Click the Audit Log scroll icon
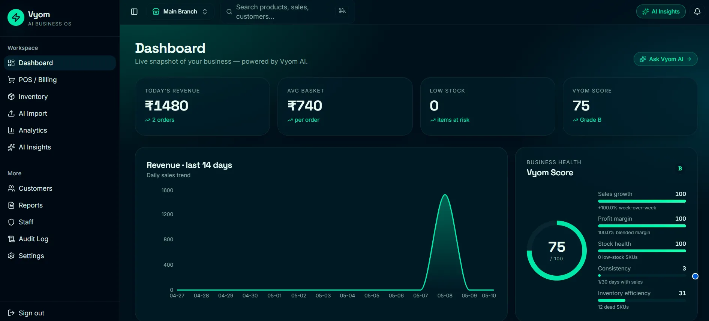Image resolution: width=709 pixels, height=321 pixels. (11, 239)
